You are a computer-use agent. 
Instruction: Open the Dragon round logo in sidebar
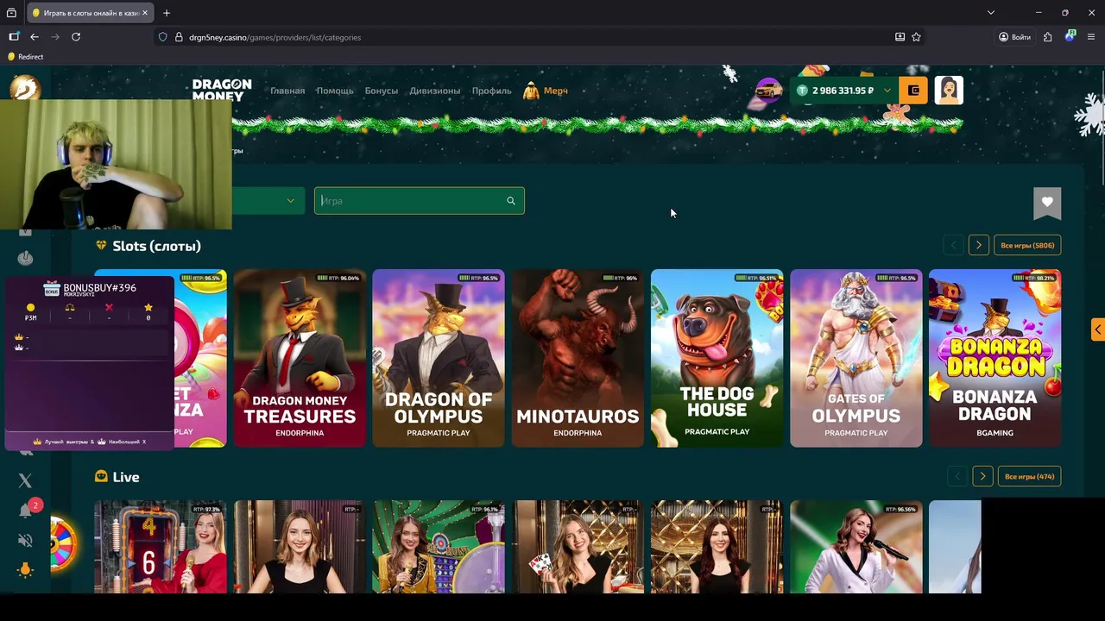(25, 88)
